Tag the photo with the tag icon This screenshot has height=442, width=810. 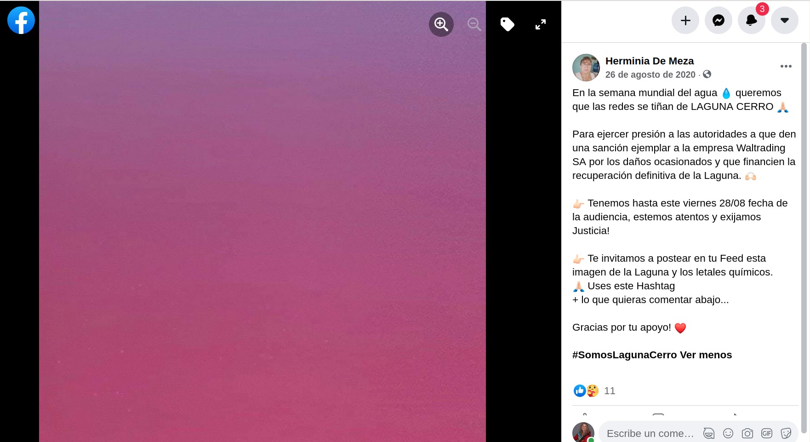coord(507,24)
